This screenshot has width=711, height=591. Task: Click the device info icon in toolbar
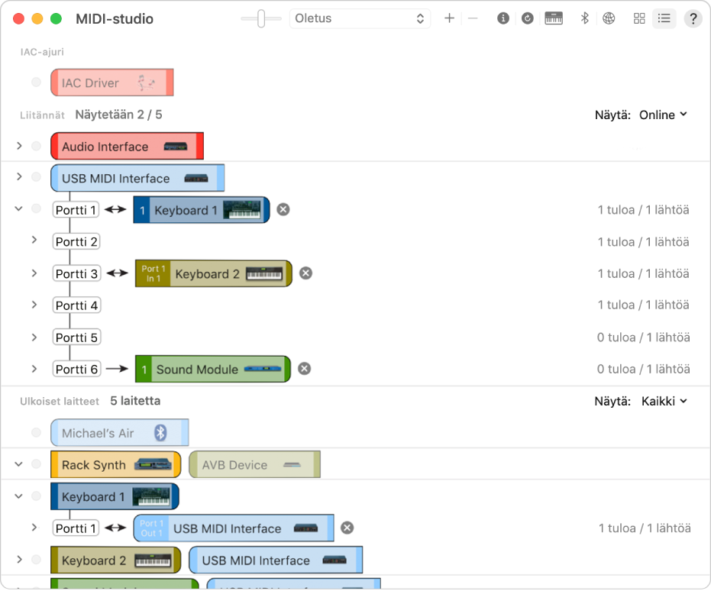(503, 18)
